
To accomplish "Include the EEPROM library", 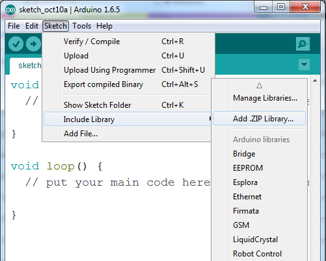I will click(260, 168).
